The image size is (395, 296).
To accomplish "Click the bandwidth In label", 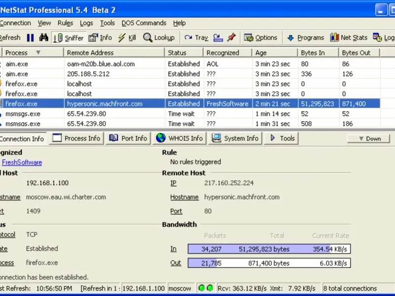I will [x=173, y=249].
